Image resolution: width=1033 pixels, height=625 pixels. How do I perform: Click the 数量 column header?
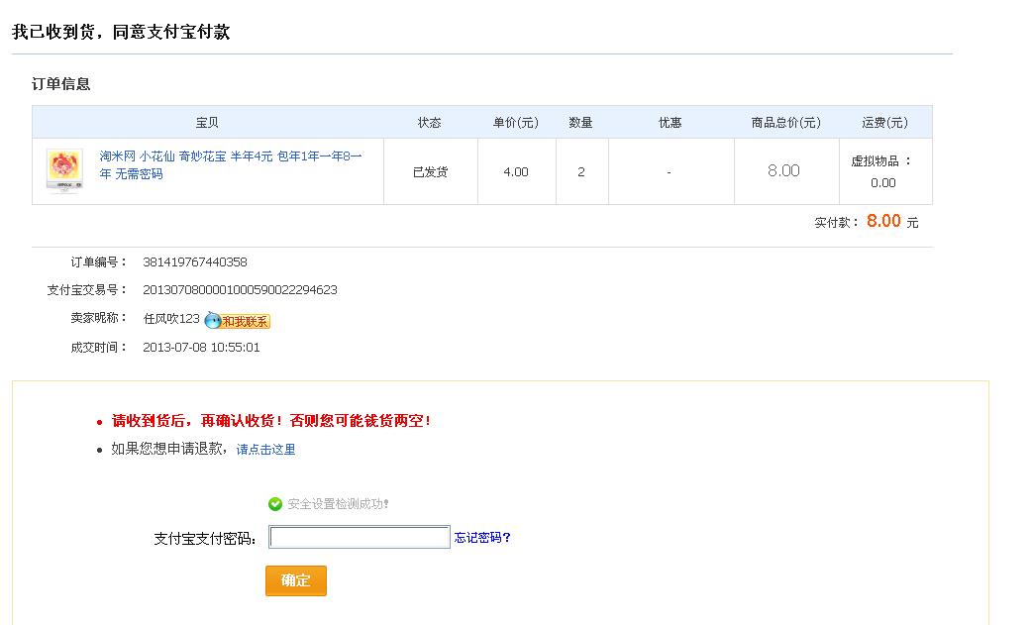click(581, 123)
